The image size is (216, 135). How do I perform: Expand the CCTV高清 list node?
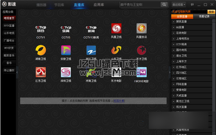click(x=174, y=45)
